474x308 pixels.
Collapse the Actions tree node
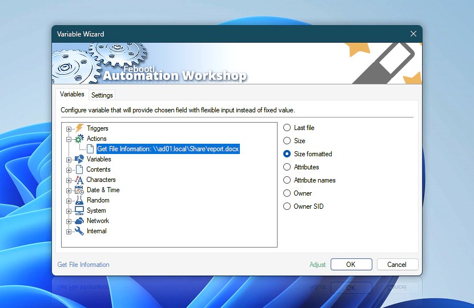[x=69, y=139]
